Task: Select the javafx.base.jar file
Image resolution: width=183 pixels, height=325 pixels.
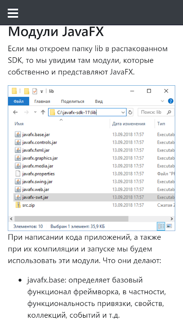Action: pos(36,134)
